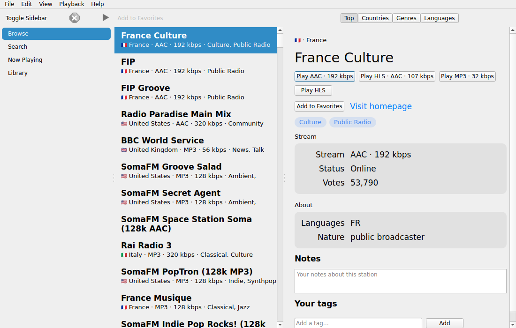Click the French flag in station details header
This screenshot has width=516, height=328.
(x=297, y=40)
